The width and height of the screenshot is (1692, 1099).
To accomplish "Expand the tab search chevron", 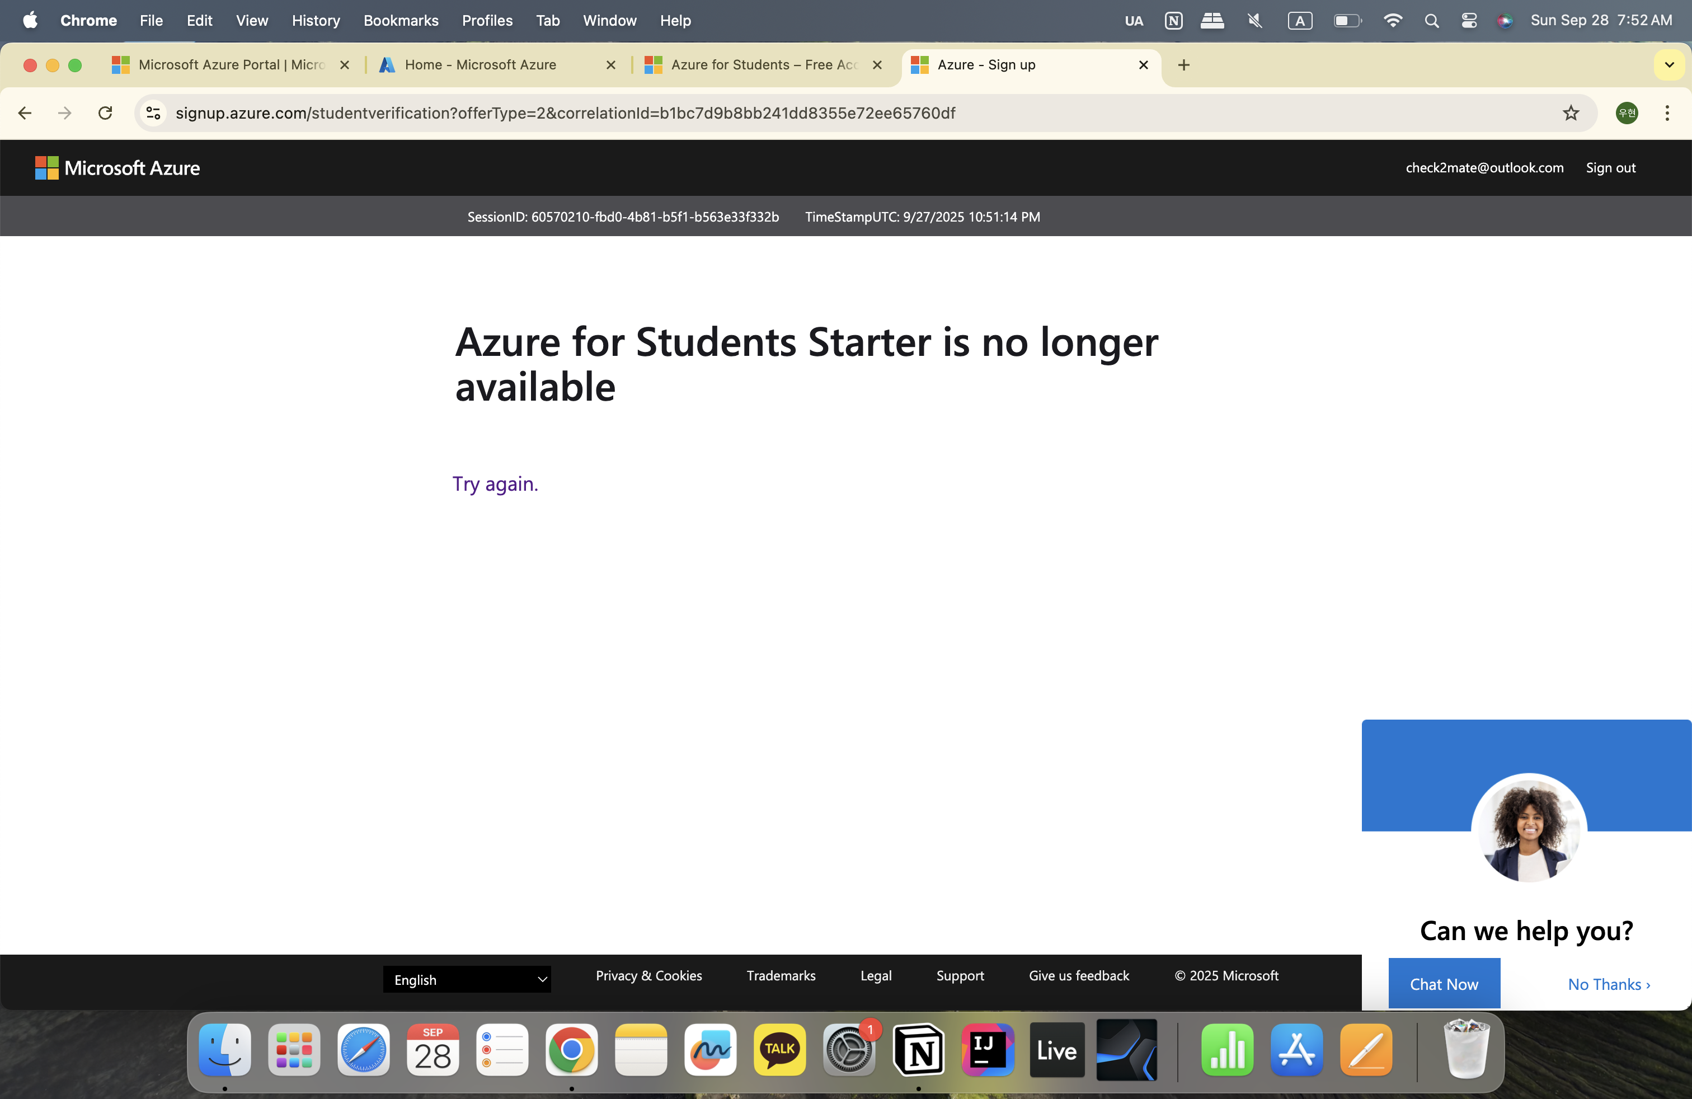I will pos(1670,65).
